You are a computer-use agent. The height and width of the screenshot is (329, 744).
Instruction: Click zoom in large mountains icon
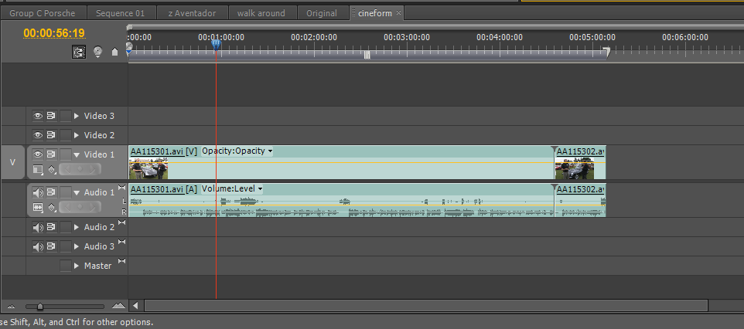(x=118, y=306)
